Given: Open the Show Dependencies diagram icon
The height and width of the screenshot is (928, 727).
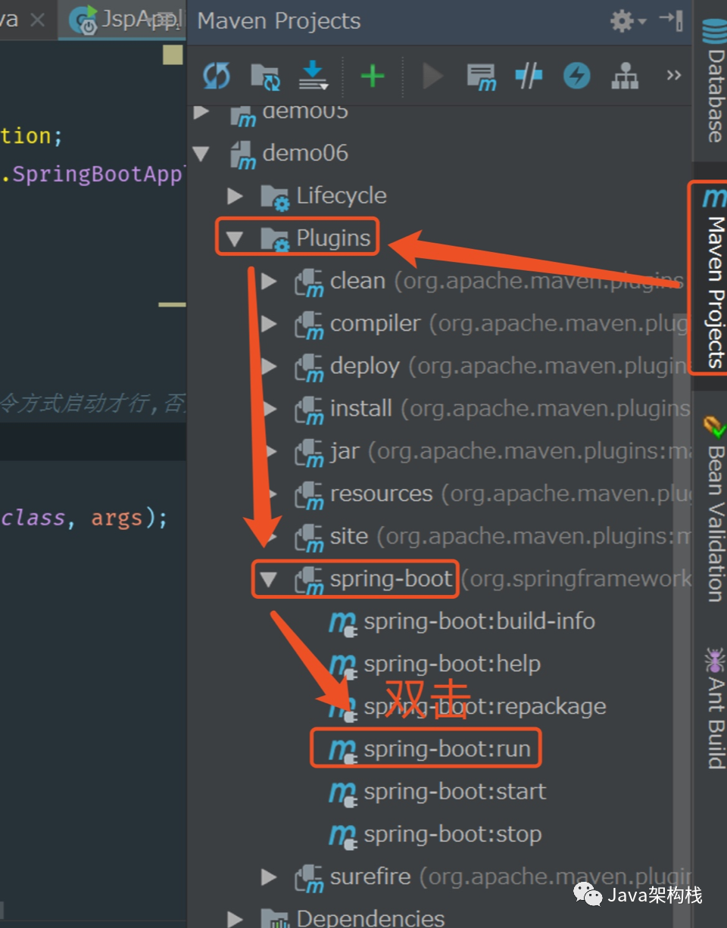Looking at the screenshot, I should [x=625, y=76].
